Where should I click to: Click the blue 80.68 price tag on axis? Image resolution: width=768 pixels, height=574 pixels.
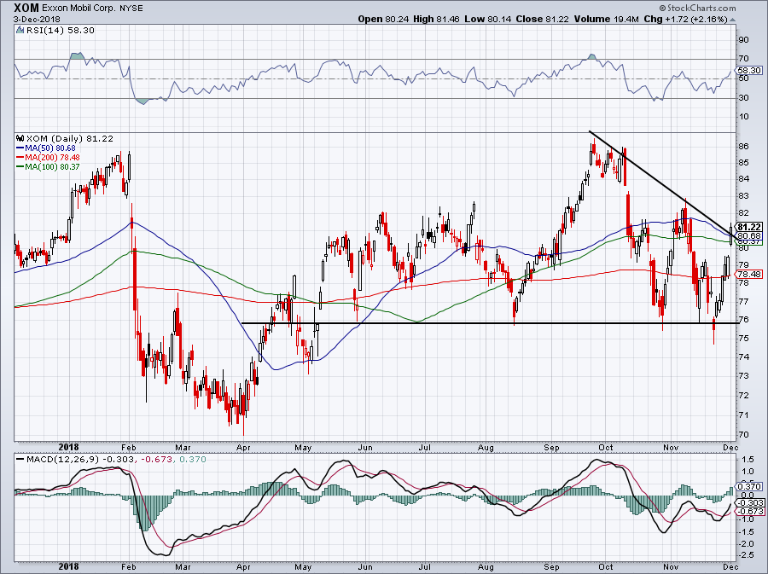tap(749, 236)
